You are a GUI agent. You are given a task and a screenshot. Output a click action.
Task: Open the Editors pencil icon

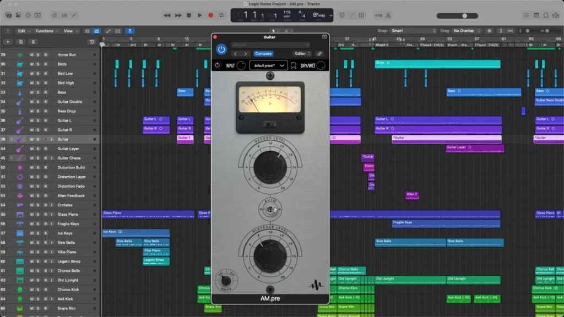pos(74,15)
